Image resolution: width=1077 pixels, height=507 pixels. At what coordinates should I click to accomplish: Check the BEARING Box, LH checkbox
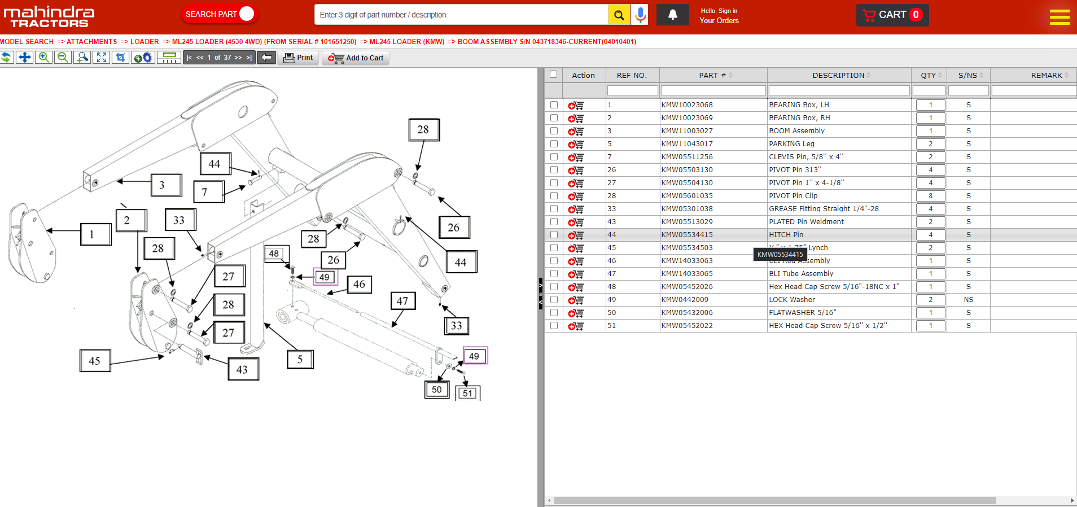[x=554, y=105]
